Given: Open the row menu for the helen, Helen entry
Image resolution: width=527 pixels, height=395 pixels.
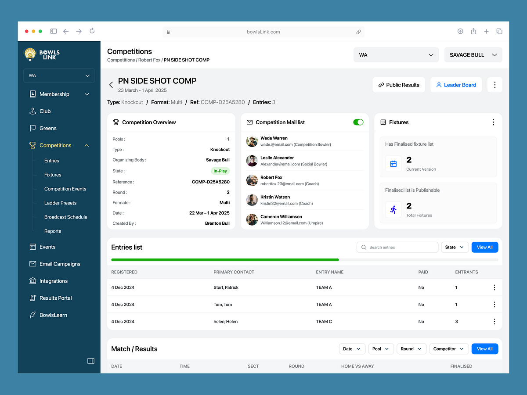Looking at the screenshot, I should point(495,321).
